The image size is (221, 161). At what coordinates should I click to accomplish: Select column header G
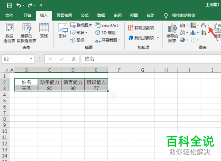[x=143, y=70]
